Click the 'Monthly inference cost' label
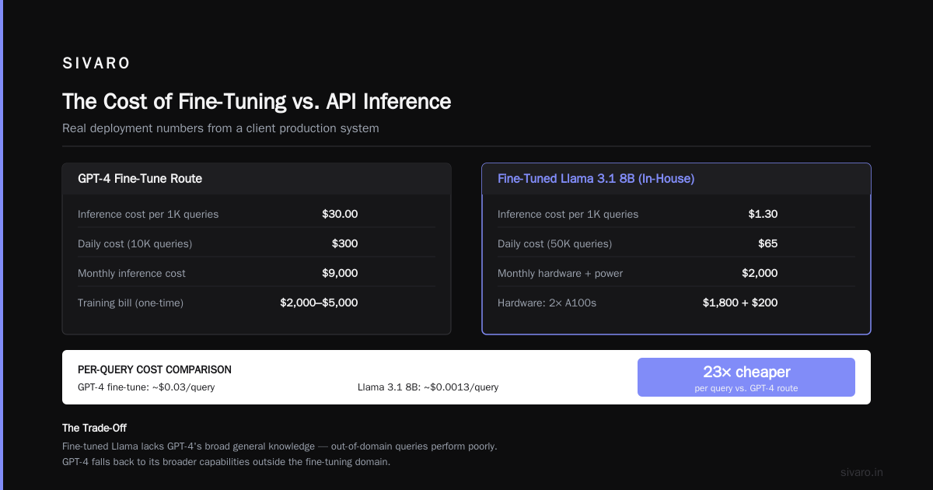933x490 pixels. (131, 273)
